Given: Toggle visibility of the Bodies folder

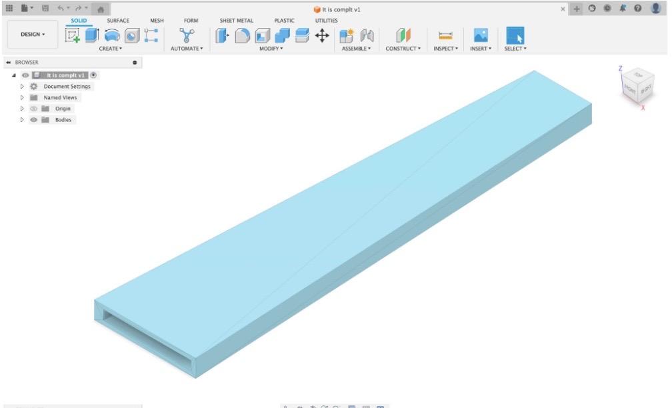Looking at the screenshot, I should (33, 119).
